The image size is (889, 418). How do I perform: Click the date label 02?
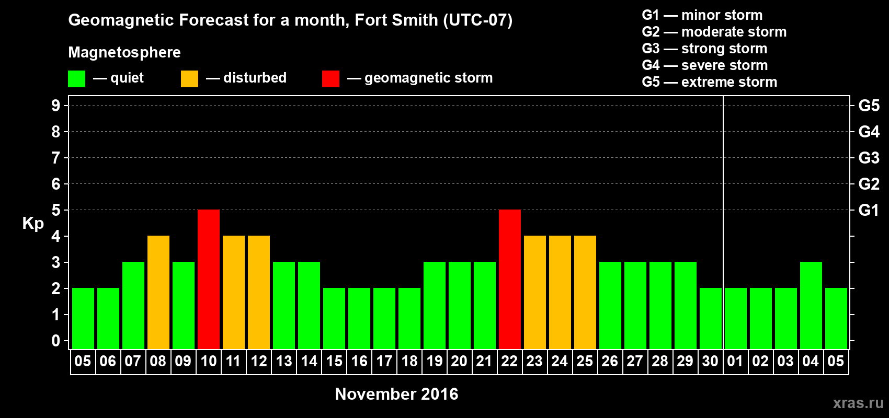point(760,361)
